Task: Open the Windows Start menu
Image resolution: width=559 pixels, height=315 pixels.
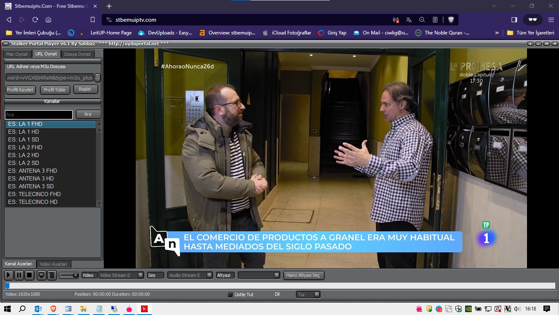Action: click(7, 309)
